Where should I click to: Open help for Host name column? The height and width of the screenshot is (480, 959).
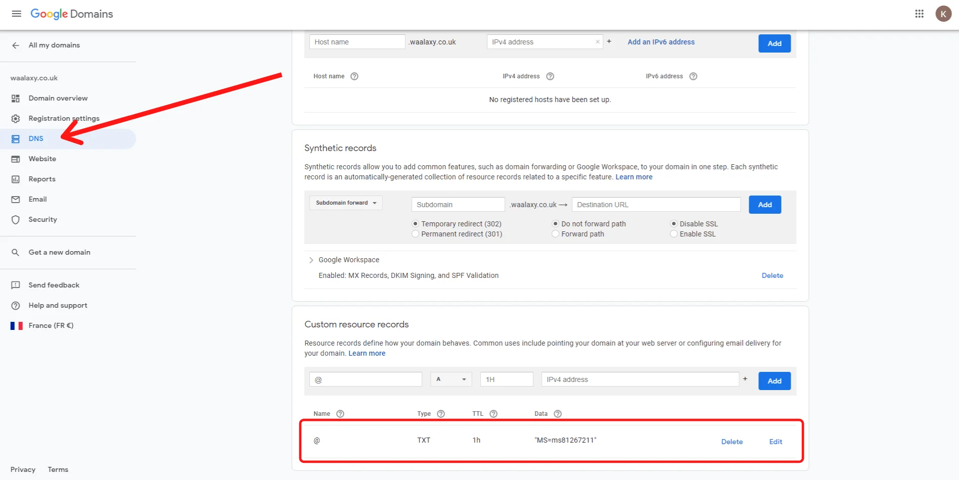pos(354,76)
